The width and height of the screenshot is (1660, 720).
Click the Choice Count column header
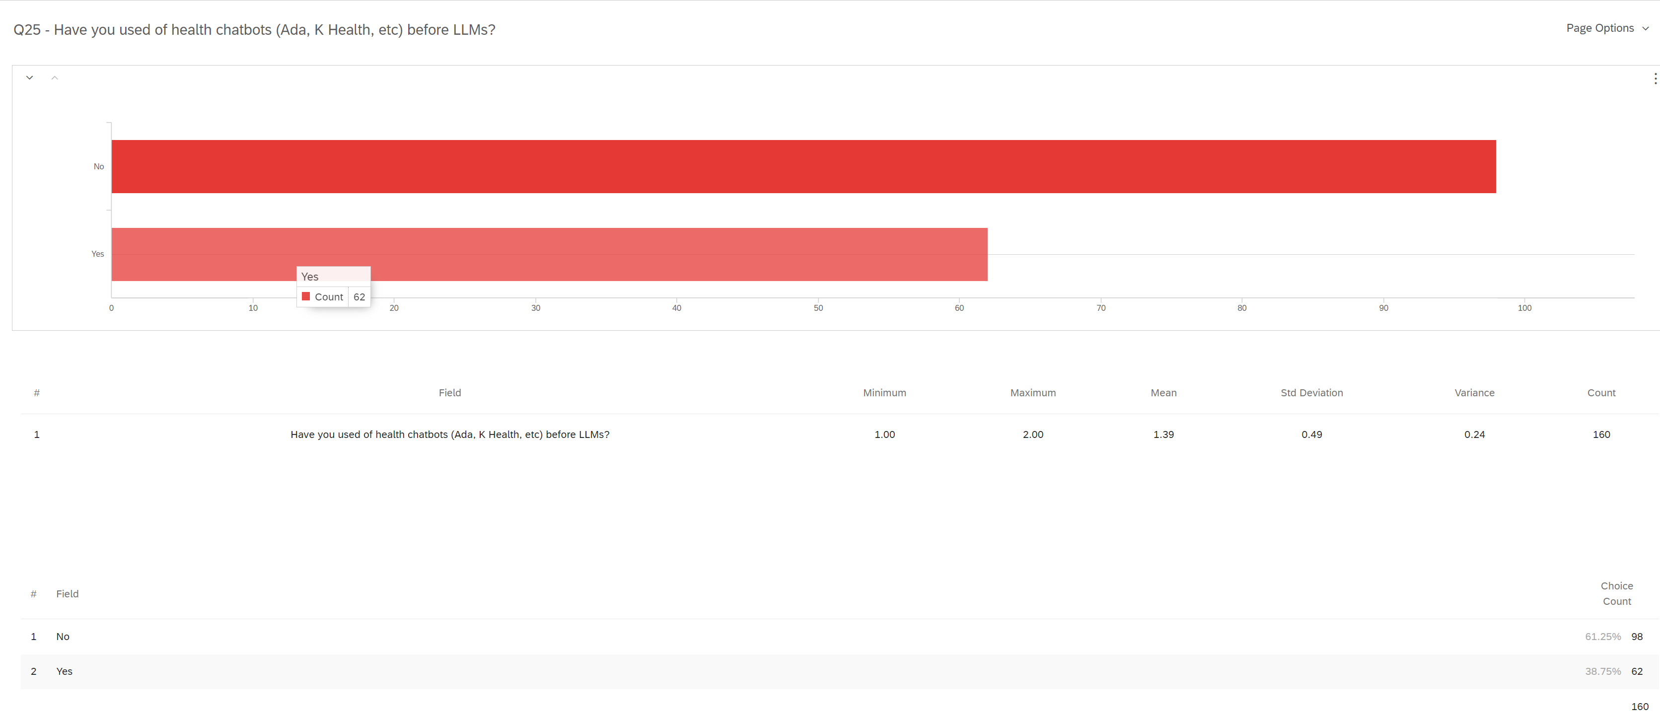tap(1616, 593)
